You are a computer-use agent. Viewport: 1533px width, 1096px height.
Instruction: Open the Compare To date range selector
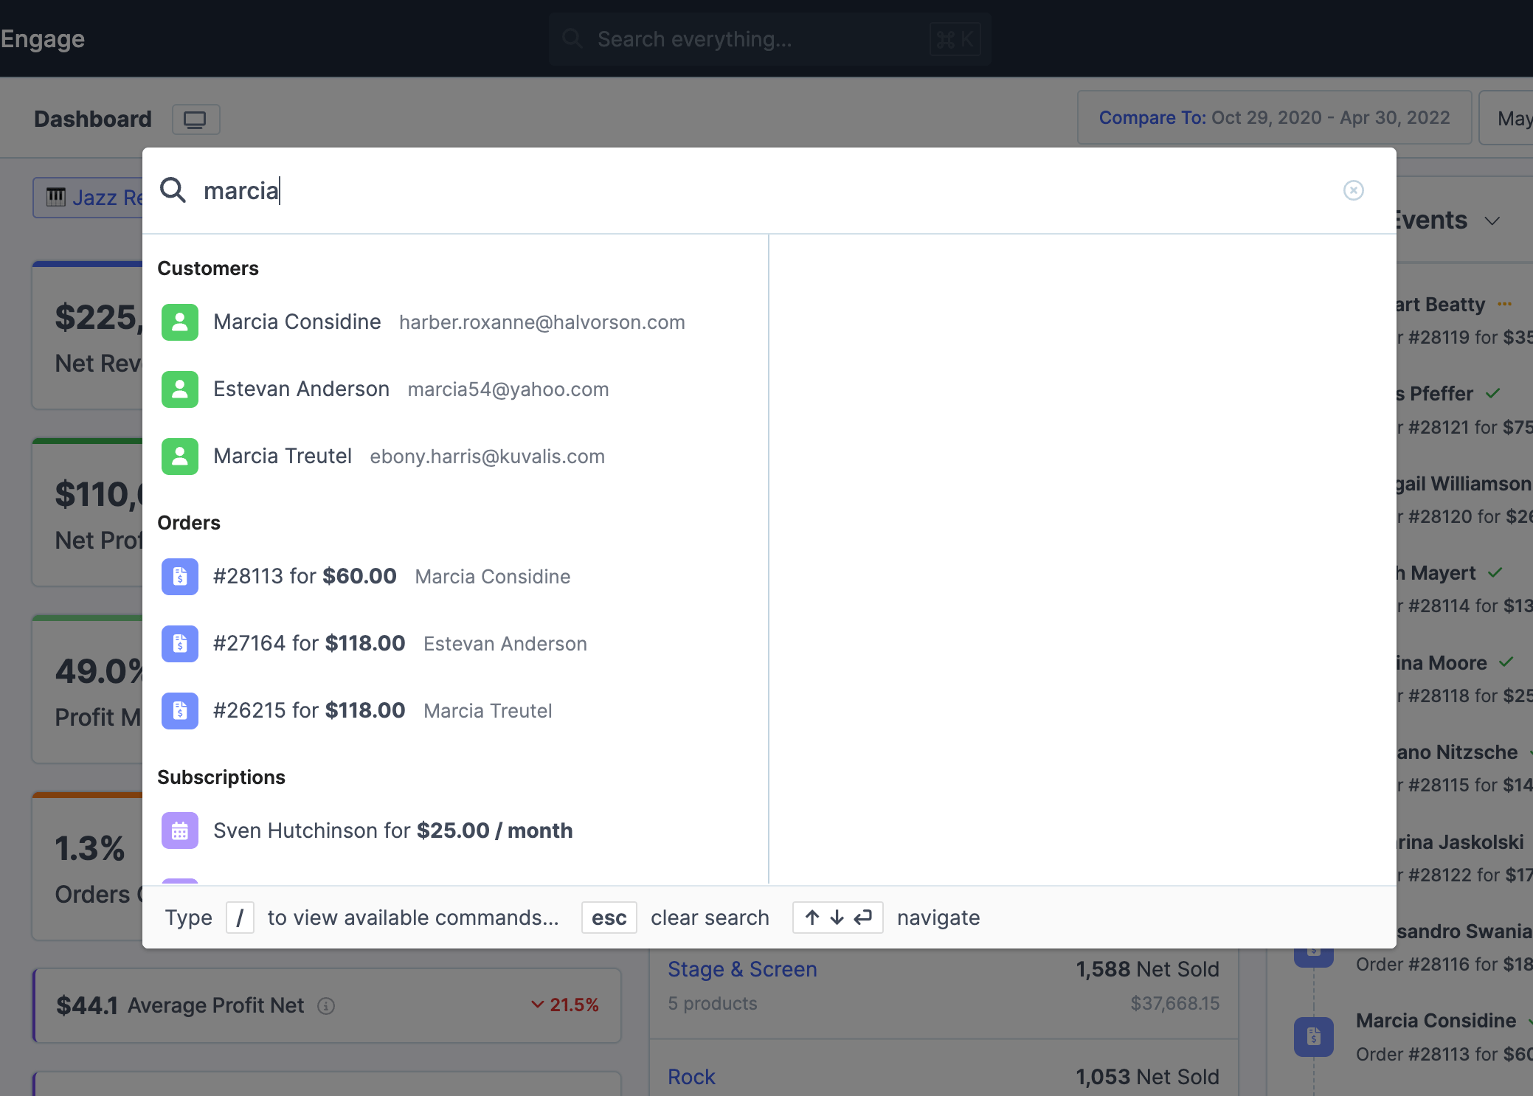(x=1274, y=118)
